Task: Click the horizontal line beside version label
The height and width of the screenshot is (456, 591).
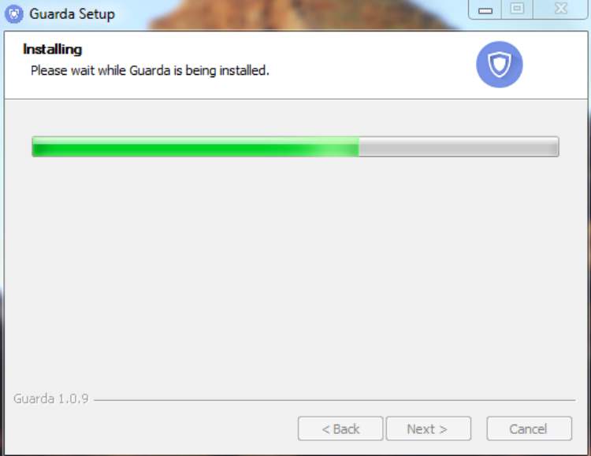Action: pos(335,400)
